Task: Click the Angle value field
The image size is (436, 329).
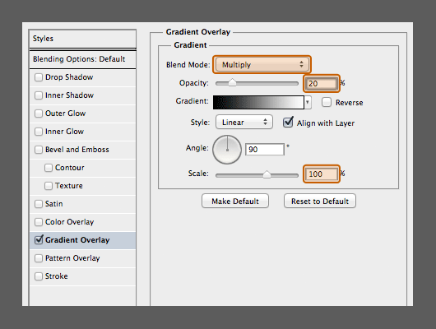Action: pos(265,150)
